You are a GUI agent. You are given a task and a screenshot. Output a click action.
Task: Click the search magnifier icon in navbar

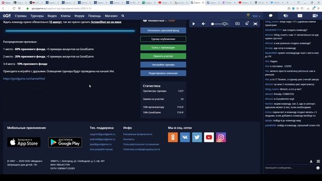tap(123, 16)
